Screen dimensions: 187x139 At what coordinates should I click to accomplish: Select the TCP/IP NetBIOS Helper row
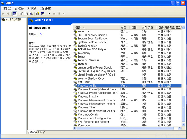coord(127,49)
